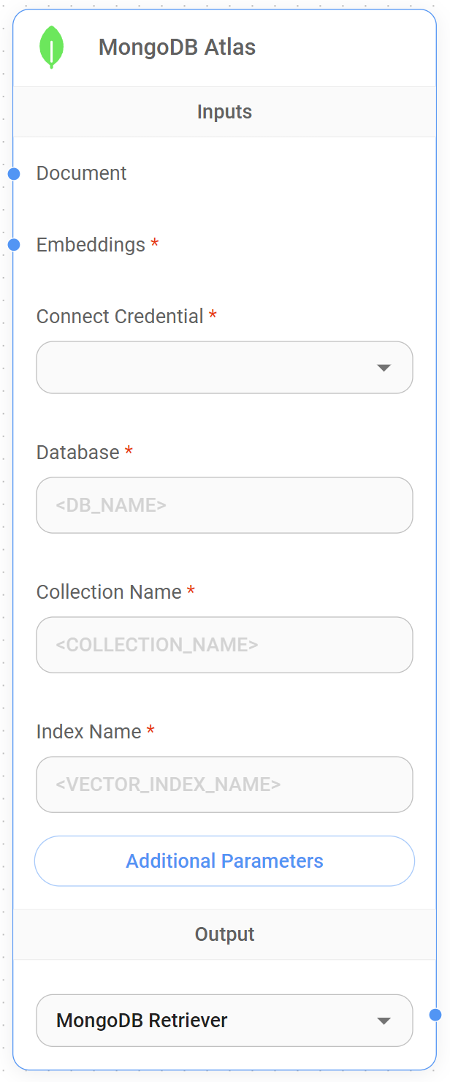Select the Inputs section header
The width and height of the screenshot is (450, 1082).
click(224, 111)
